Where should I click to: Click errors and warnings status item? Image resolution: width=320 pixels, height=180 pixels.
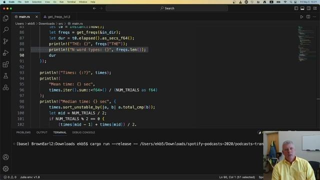coord(10,177)
